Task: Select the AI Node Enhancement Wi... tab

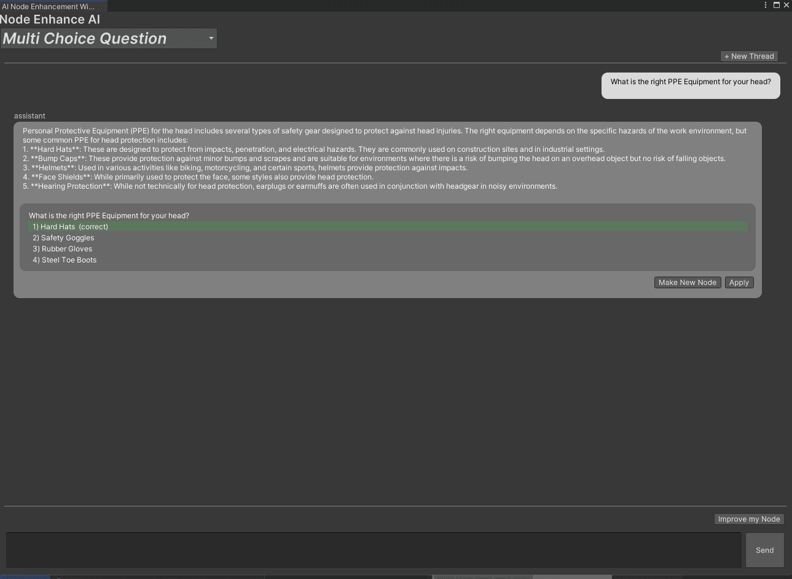Action: [x=53, y=6]
